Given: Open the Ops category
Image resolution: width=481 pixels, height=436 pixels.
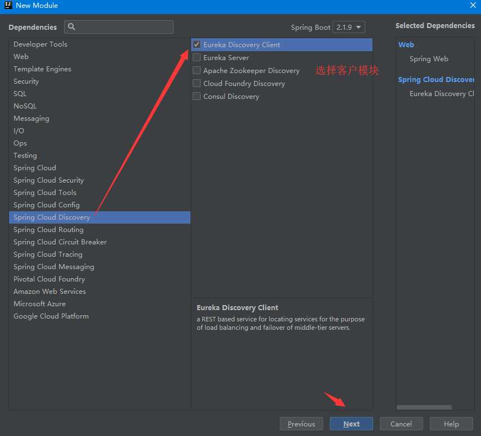Looking at the screenshot, I should point(99,143).
